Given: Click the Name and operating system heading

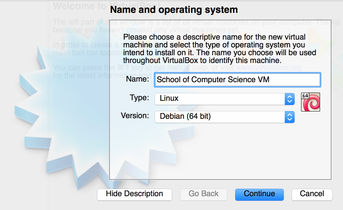Looking at the screenshot, I should tap(174, 10).
